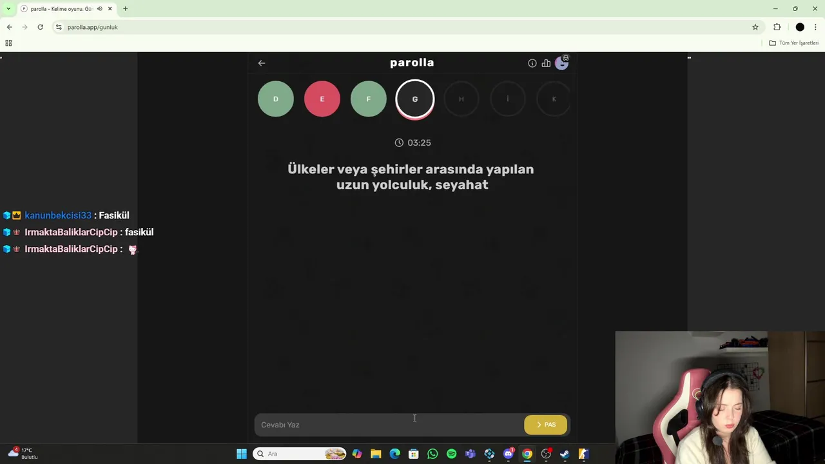This screenshot has width=825, height=464.
Task: Click the 03:25 timer display
Action: tap(412, 142)
